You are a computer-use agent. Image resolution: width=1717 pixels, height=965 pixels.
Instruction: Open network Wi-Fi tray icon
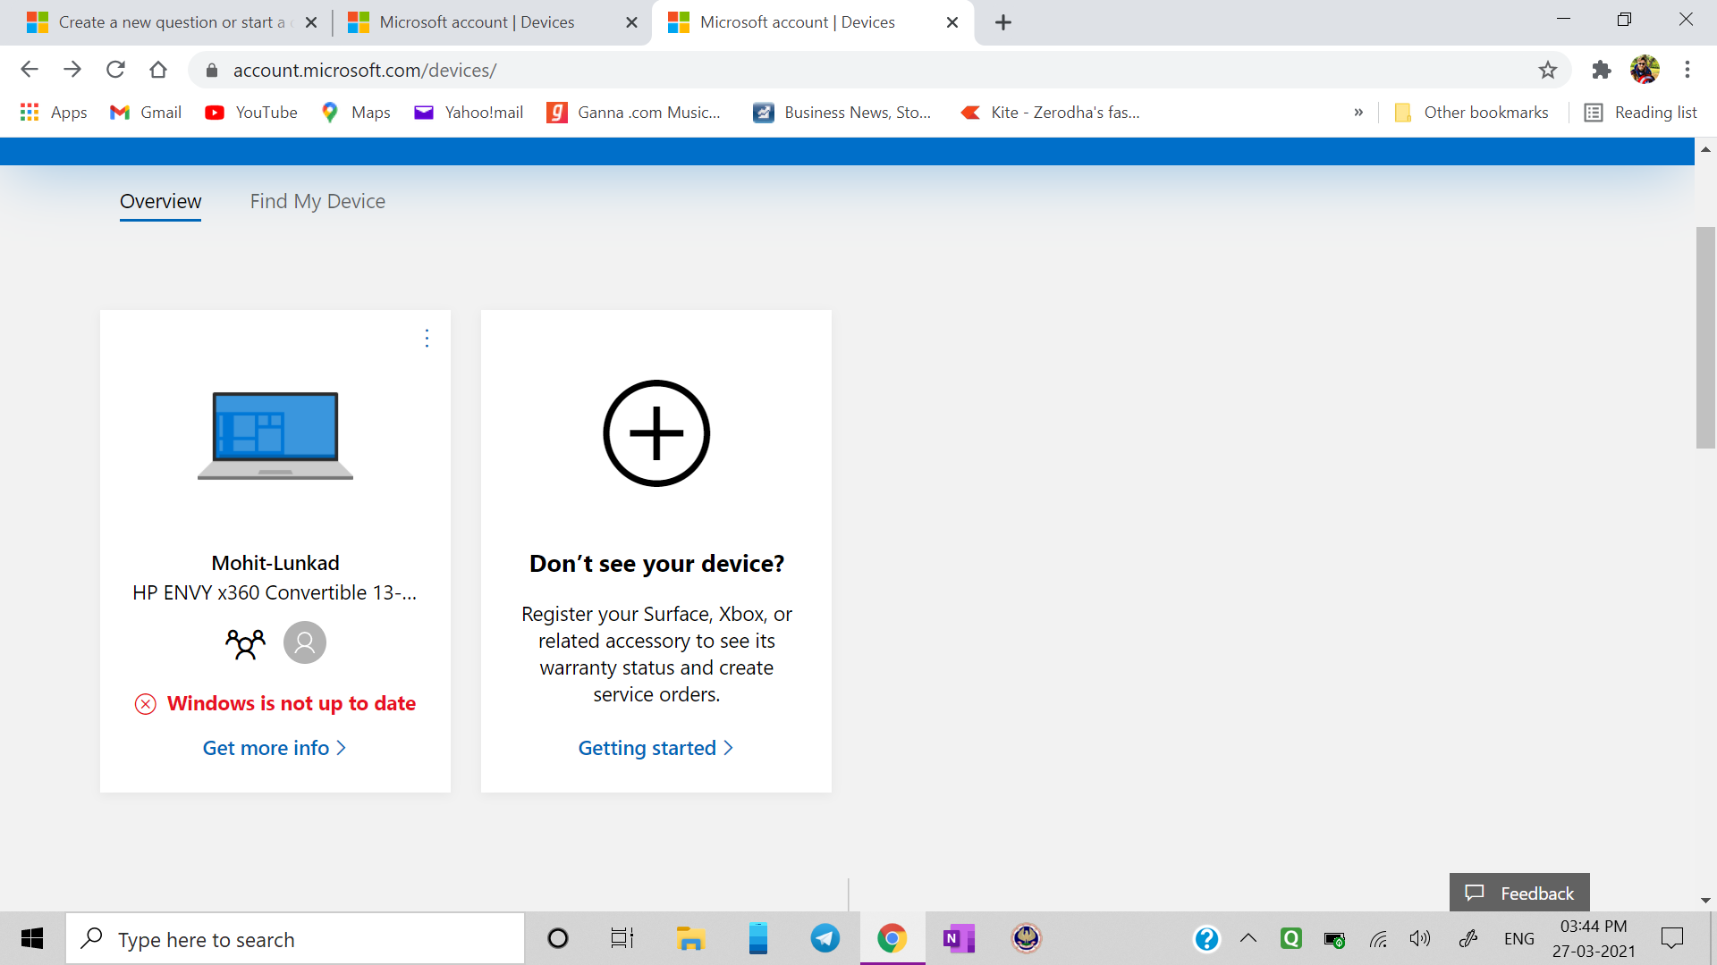point(1378,938)
